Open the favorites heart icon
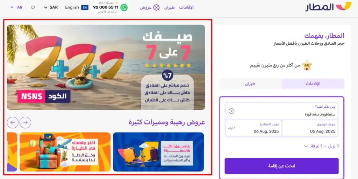 pos(33,7)
